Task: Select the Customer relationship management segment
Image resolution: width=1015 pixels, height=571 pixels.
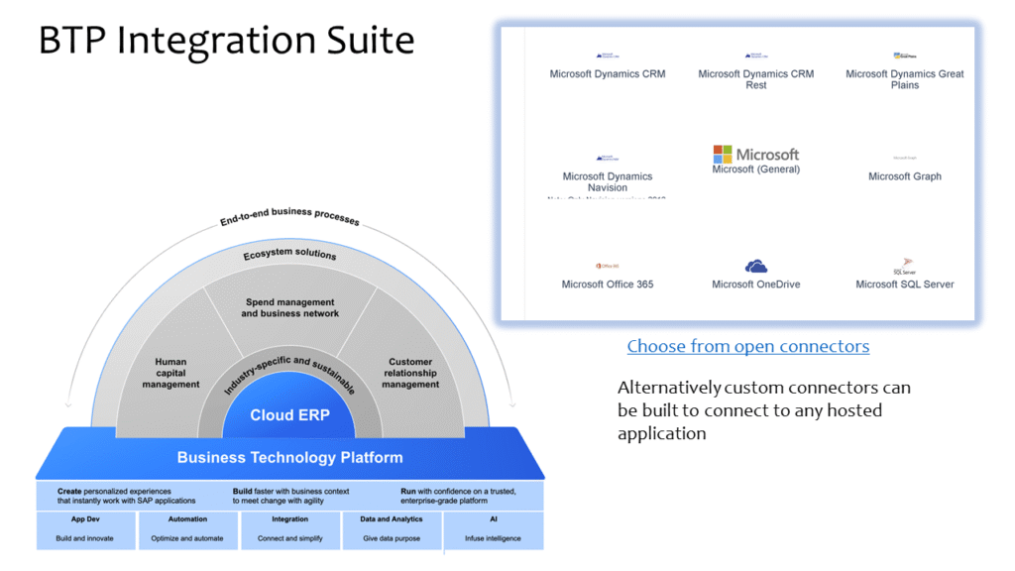Action: [410, 373]
